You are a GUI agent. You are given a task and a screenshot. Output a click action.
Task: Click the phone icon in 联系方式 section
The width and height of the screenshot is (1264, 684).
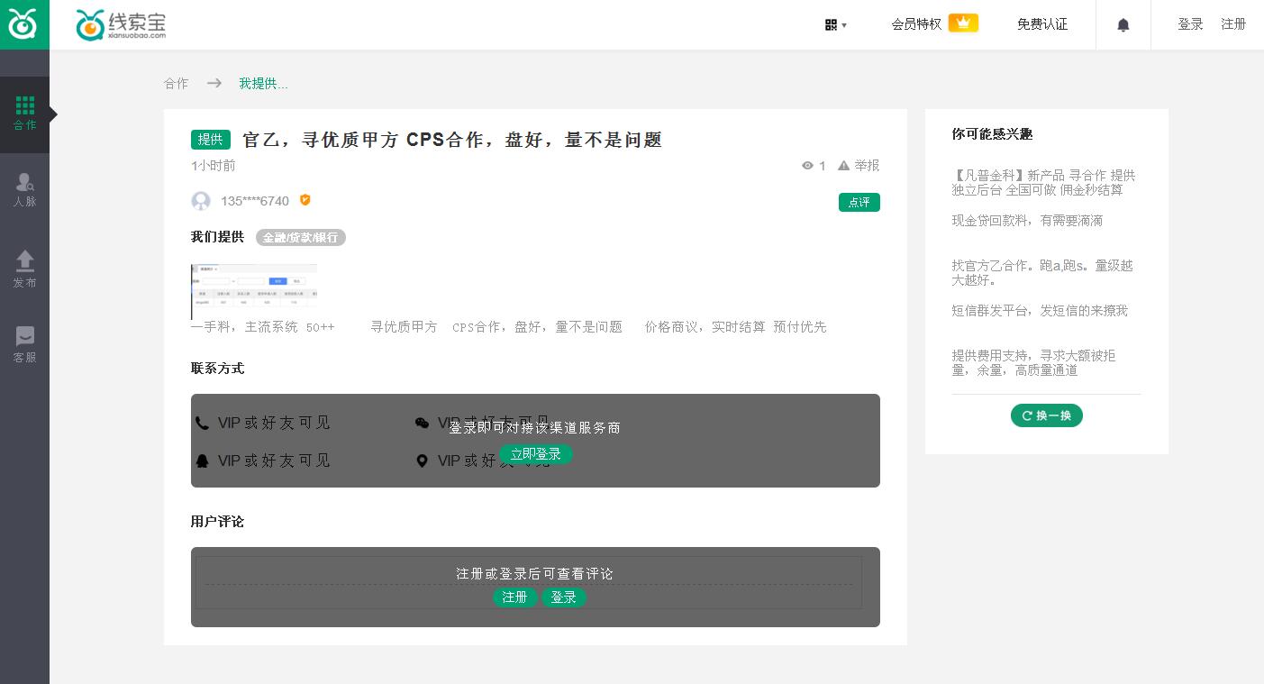202,423
